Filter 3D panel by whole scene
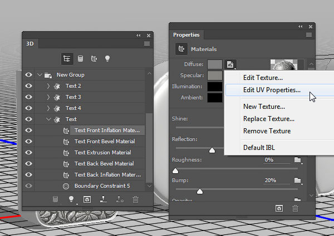The width and height of the screenshot is (334, 236). [67, 58]
